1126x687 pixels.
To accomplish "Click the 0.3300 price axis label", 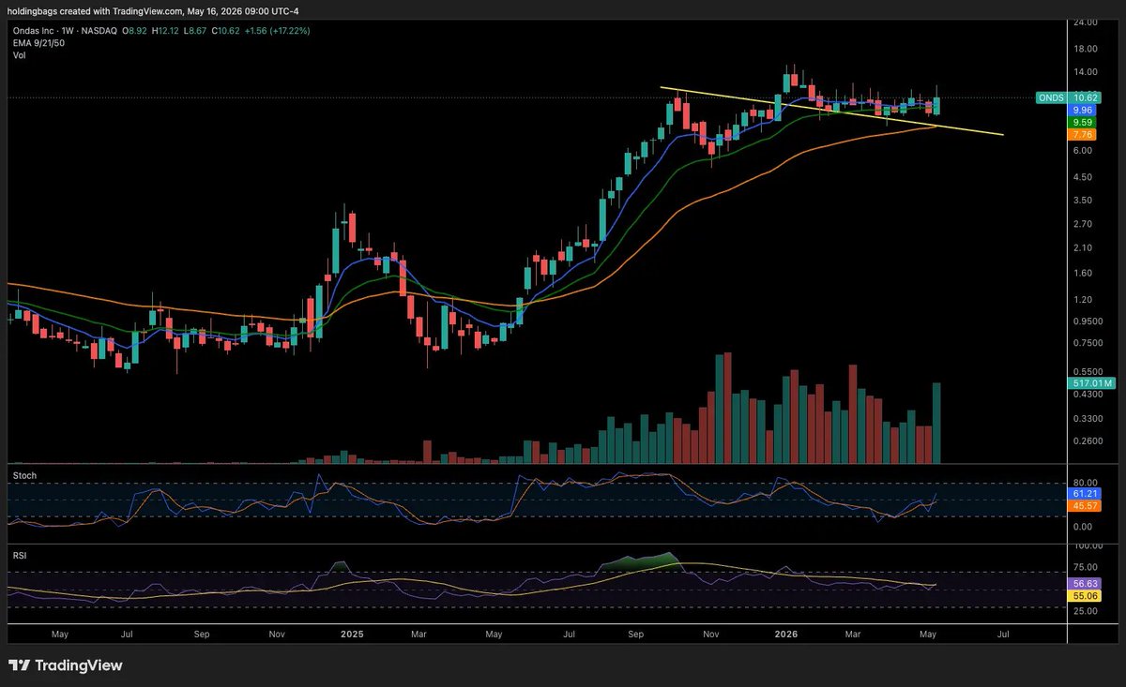I will point(1088,419).
